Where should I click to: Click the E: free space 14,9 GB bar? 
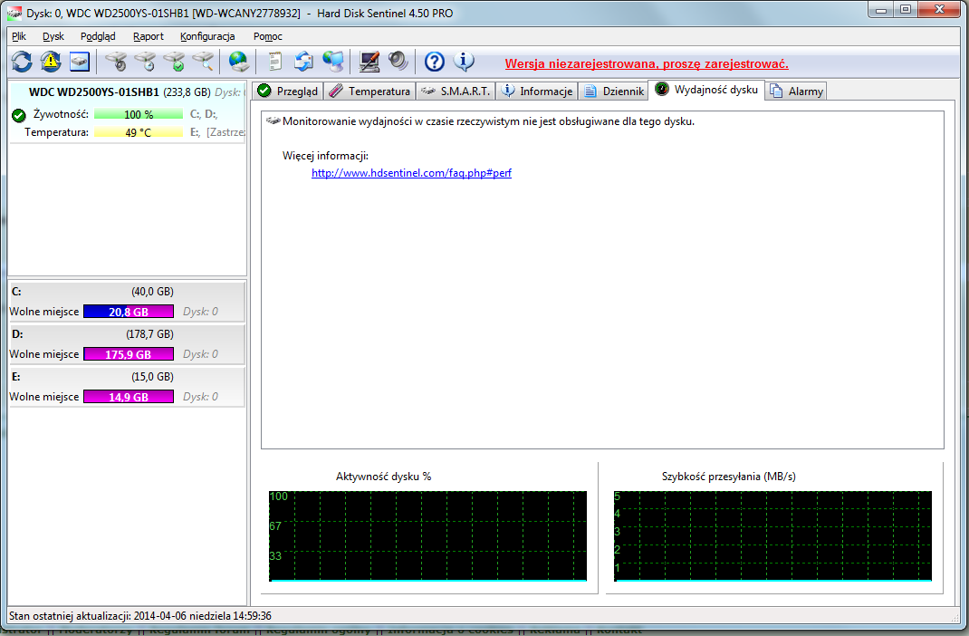129,397
